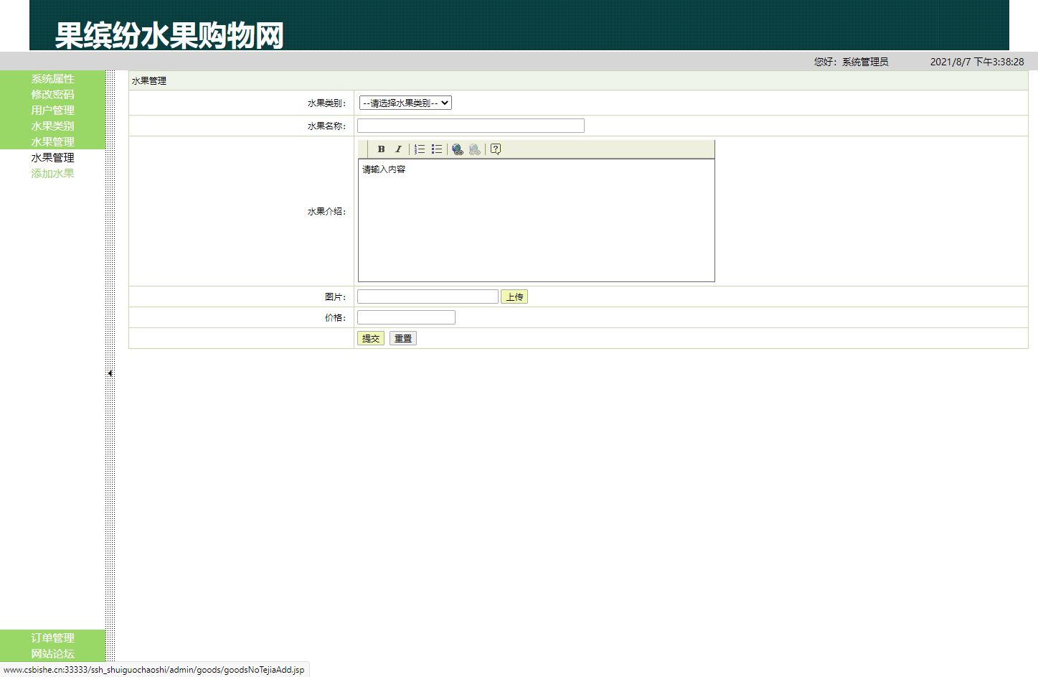
Task: Open the 水果类别 category dropdown
Action: (x=405, y=103)
